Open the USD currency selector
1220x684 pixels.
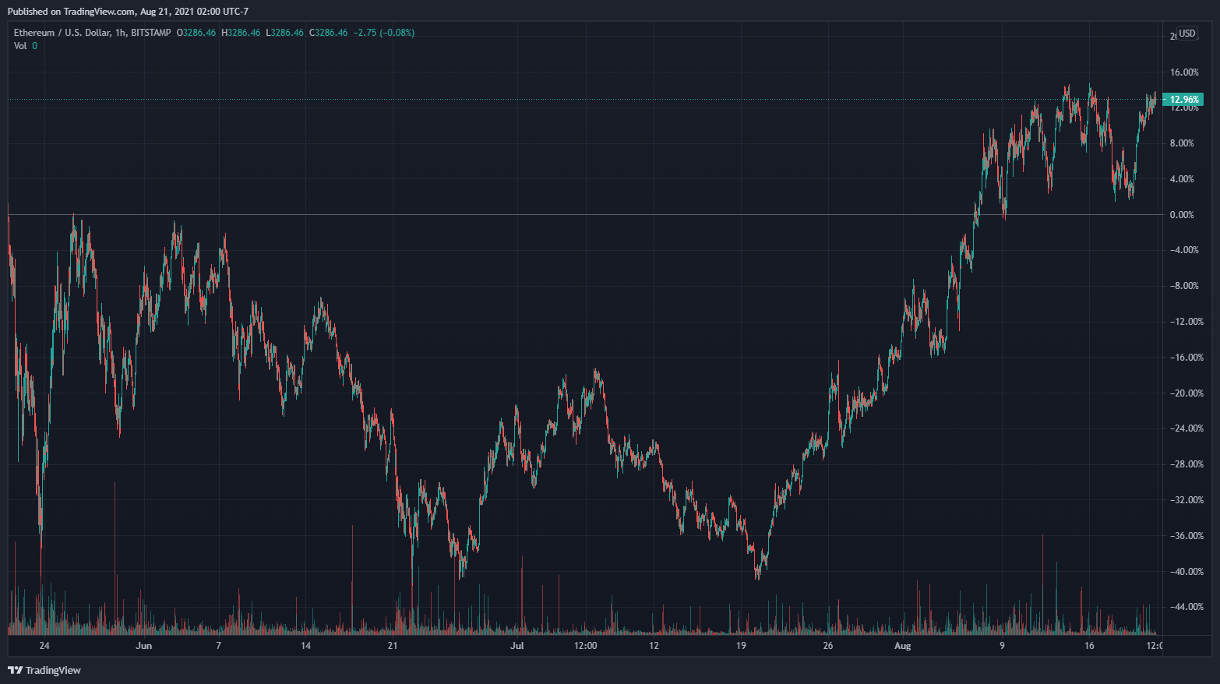(1187, 33)
